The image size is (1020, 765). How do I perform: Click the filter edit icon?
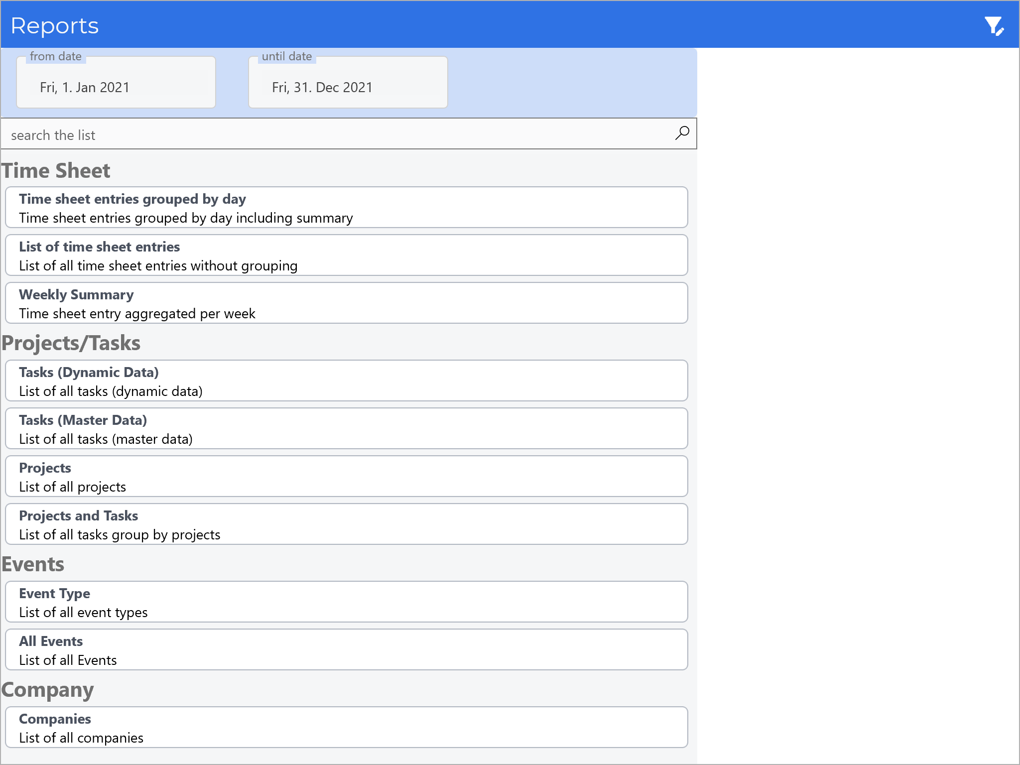pyautogui.click(x=994, y=26)
